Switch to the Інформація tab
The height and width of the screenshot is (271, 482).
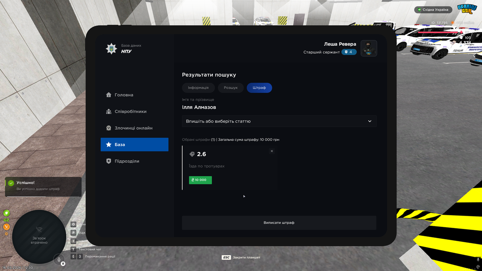pos(198,88)
